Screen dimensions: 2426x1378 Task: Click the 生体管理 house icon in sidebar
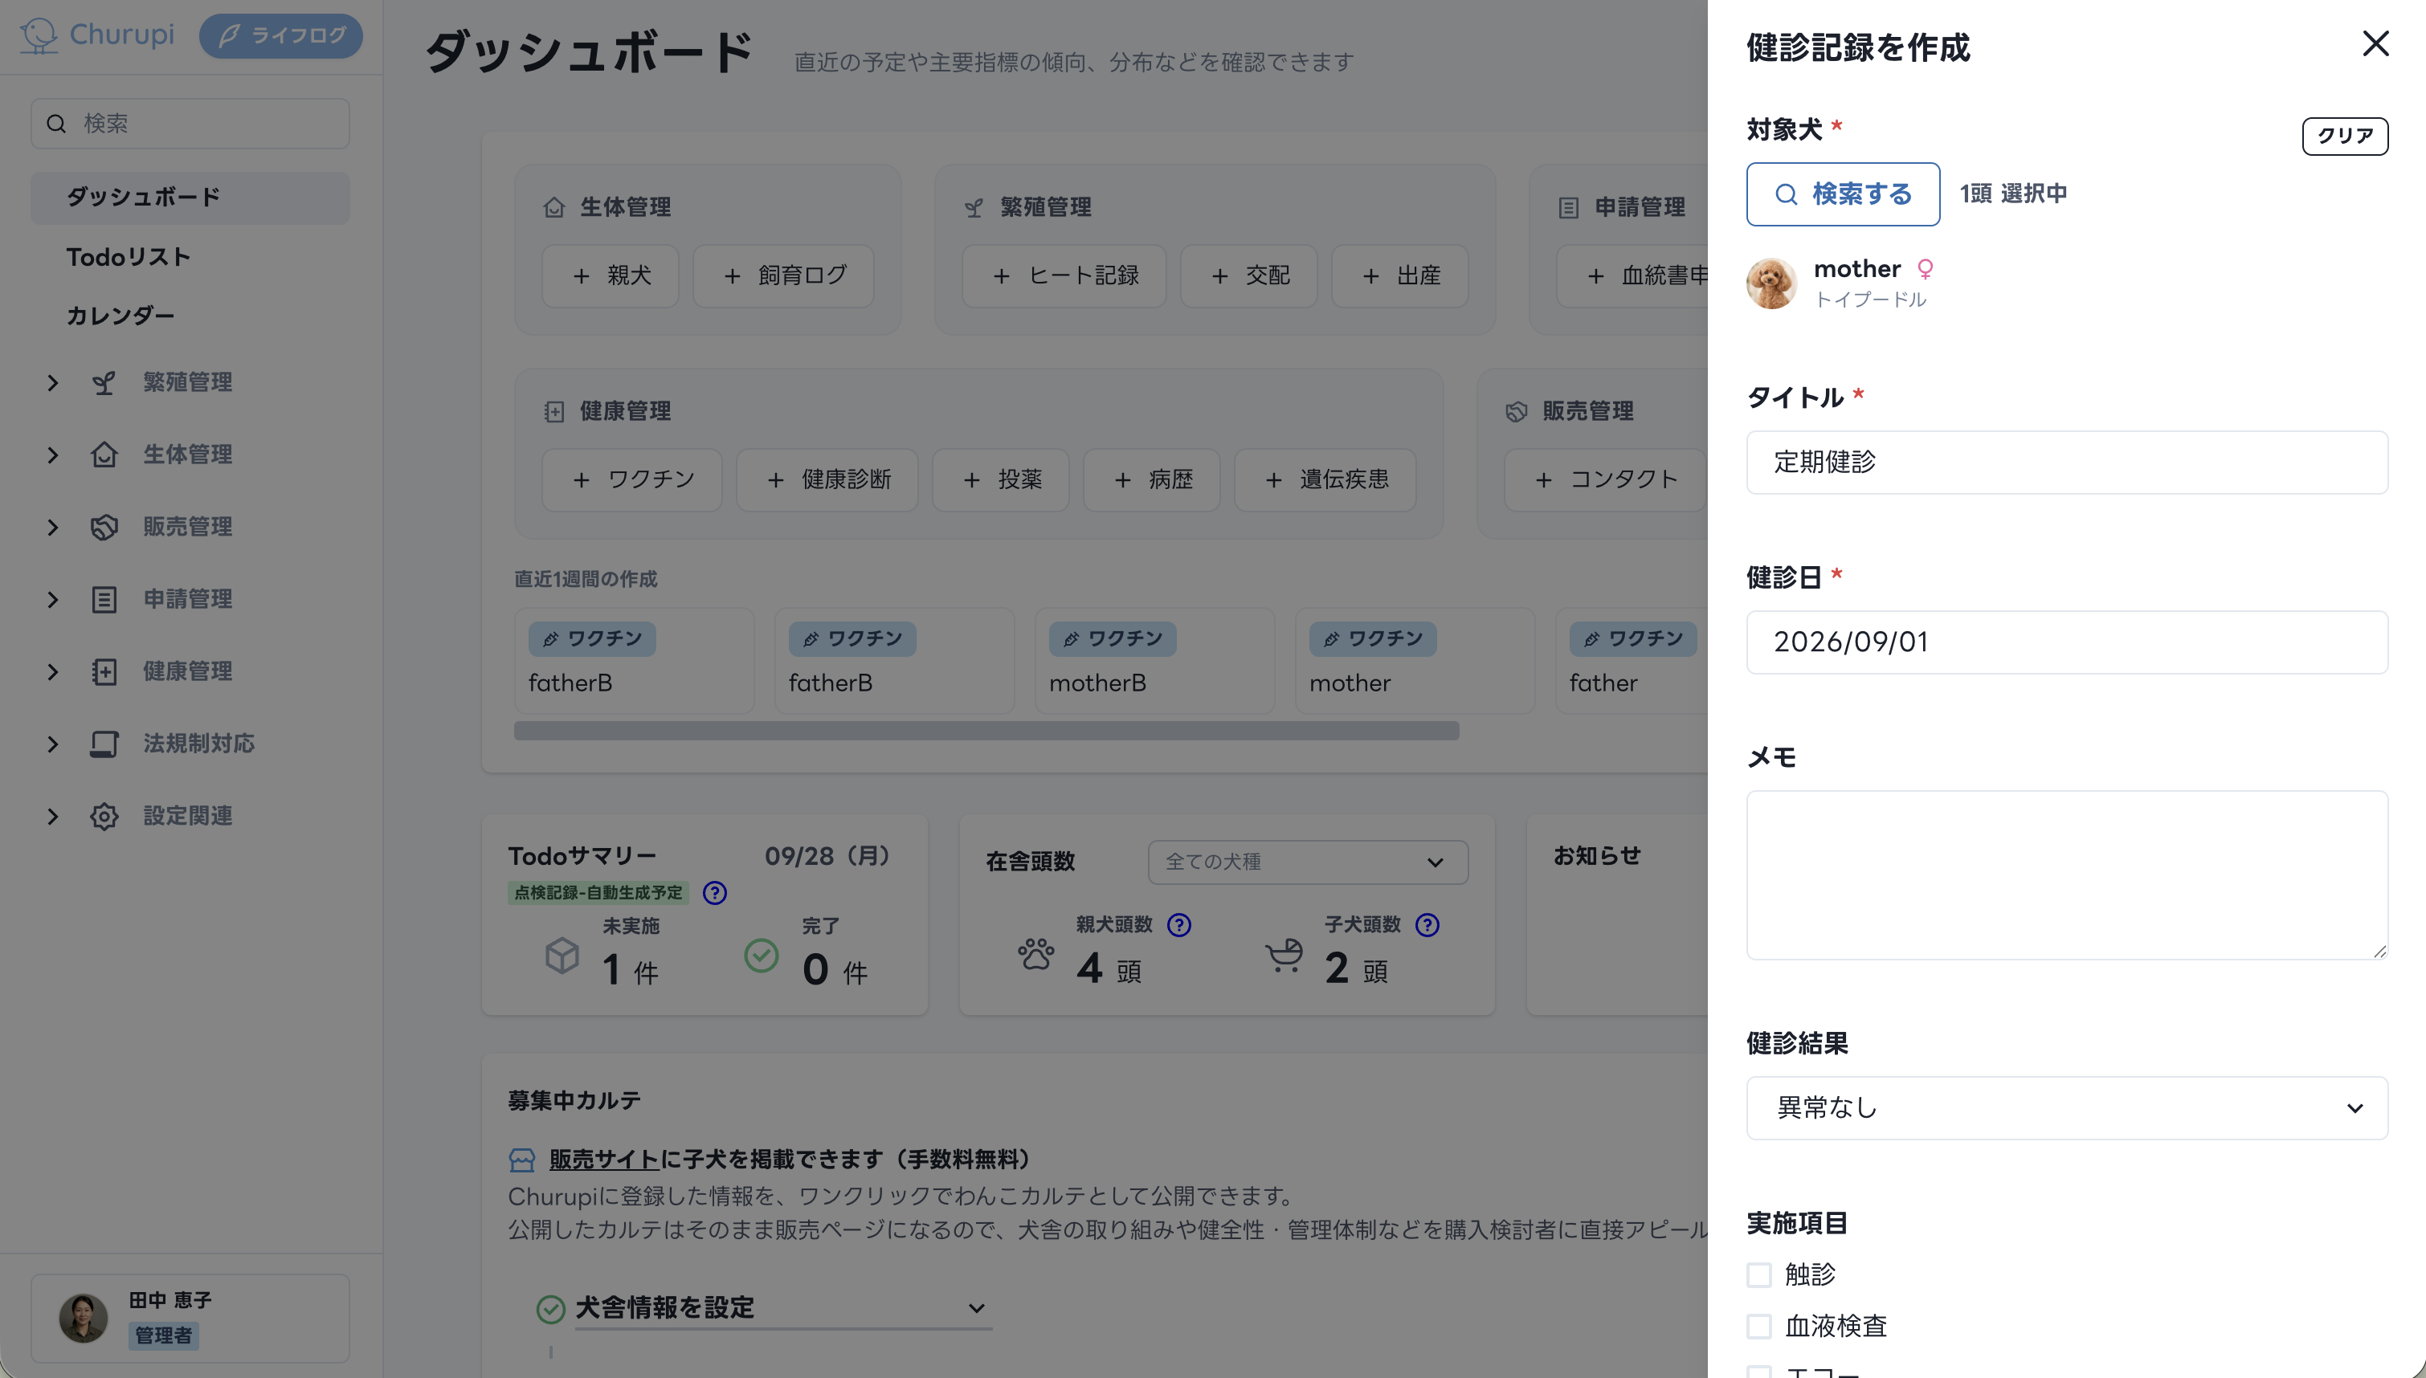(x=103, y=455)
